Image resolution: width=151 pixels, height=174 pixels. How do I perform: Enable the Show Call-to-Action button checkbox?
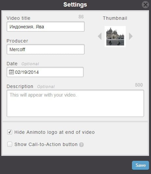pyautogui.click(x=10, y=144)
